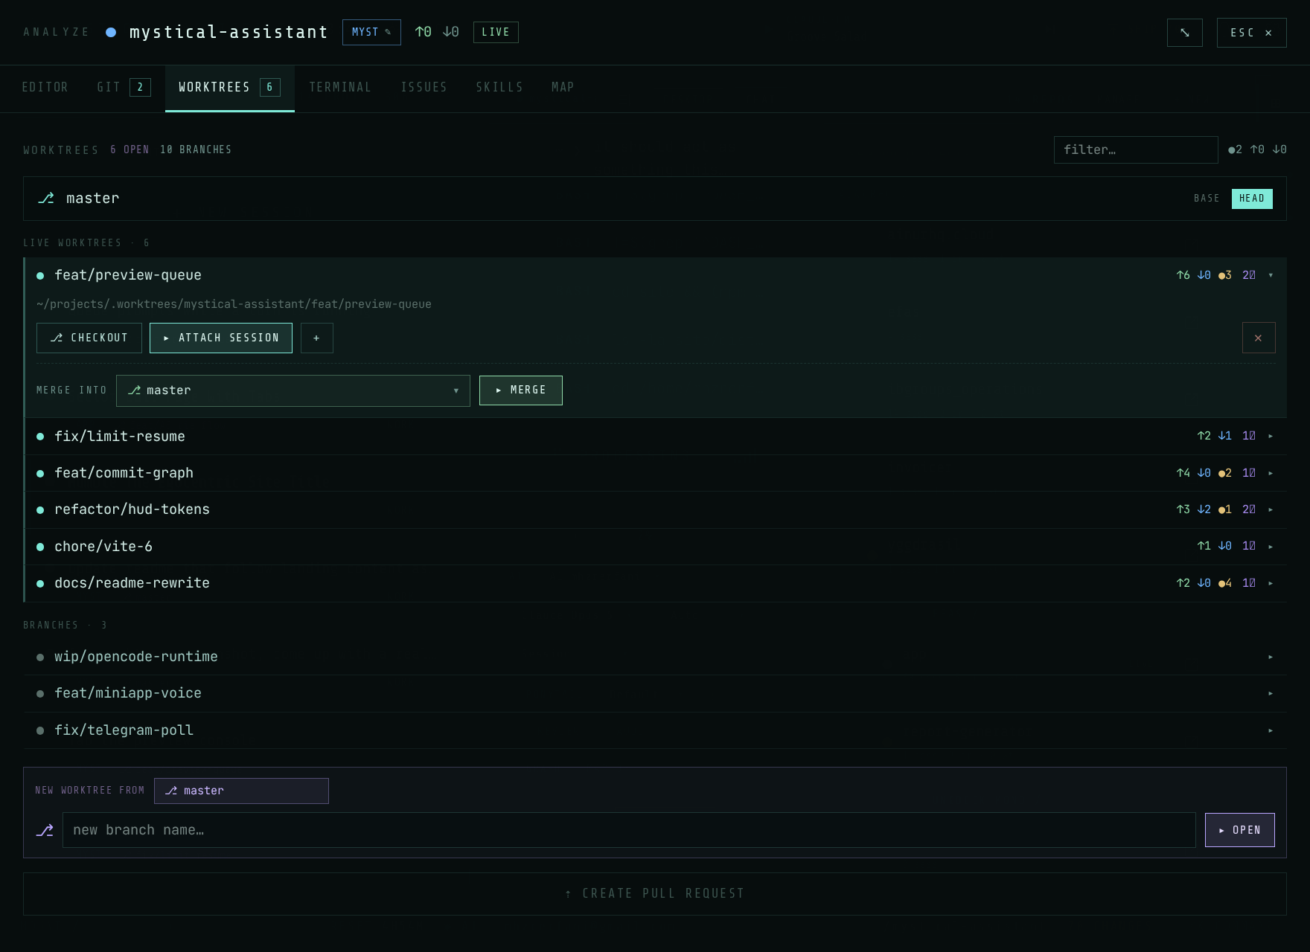This screenshot has height=952, width=1310.
Task: Expand the fix/limit-resume worktree arrow
Action: click(1271, 437)
